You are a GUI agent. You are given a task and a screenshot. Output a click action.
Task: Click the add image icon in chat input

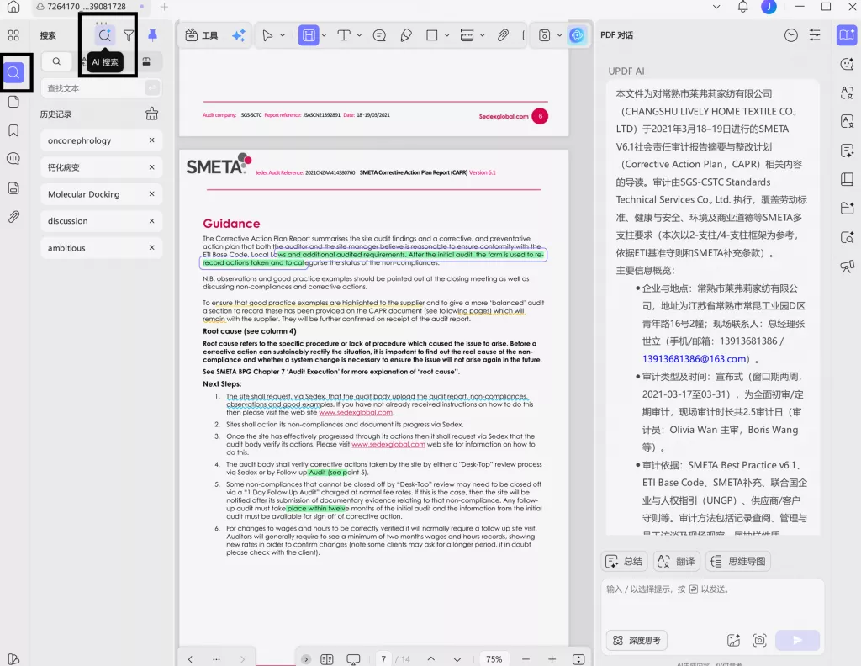point(733,640)
